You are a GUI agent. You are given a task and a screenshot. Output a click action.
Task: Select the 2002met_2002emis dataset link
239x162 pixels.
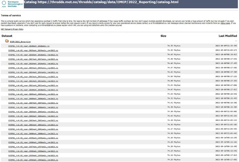click(x=33, y=125)
